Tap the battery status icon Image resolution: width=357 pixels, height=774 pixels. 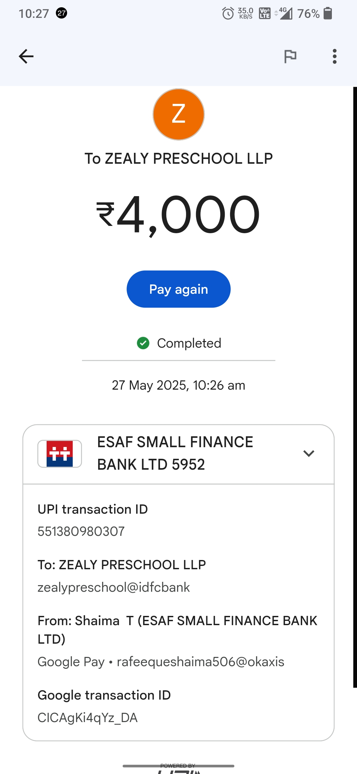[x=328, y=13]
